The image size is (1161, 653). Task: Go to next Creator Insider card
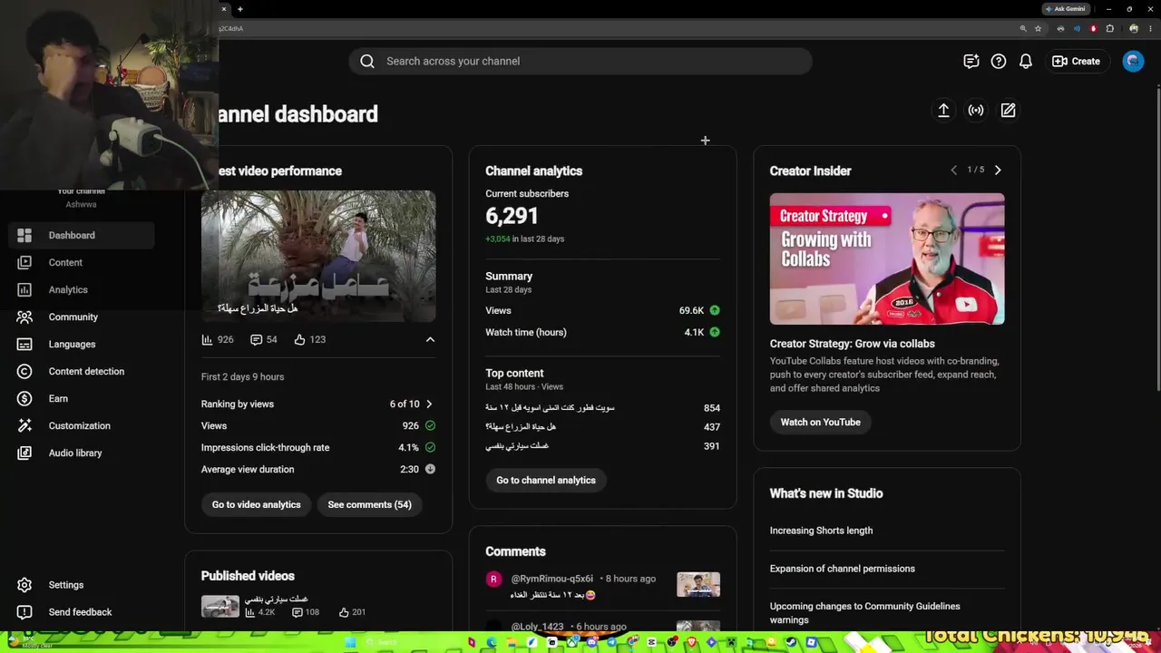pyautogui.click(x=998, y=171)
